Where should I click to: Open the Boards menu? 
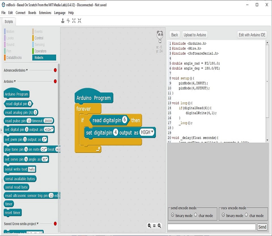point(32,13)
